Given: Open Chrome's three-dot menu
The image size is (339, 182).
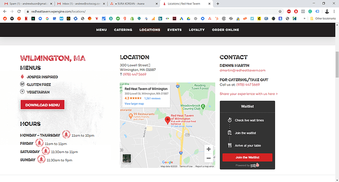Looking at the screenshot, I should pyautogui.click(x=334, y=11).
